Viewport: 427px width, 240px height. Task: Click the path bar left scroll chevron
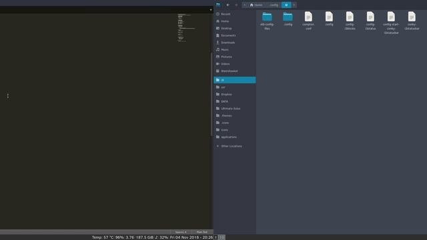coord(245,5)
